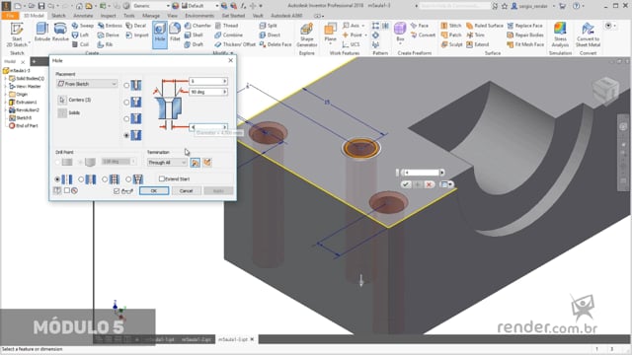Start a new 2D Sketch
This screenshot has width=632, height=355.
click(x=17, y=35)
